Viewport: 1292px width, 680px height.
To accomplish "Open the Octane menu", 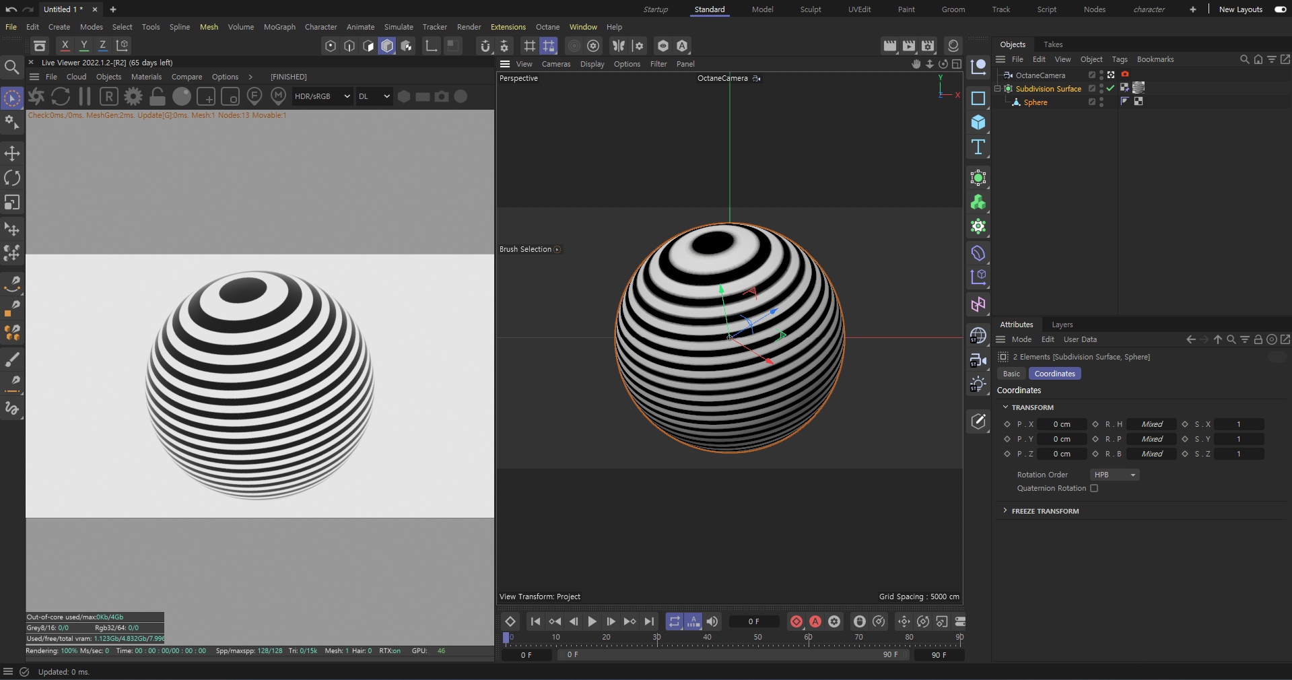I will coord(547,27).
